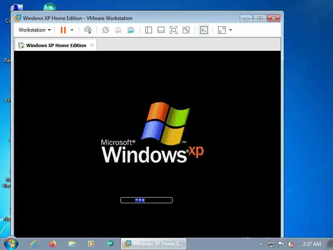
Task: Open Windows Explorer from taskbar
Action: [72, 244]
